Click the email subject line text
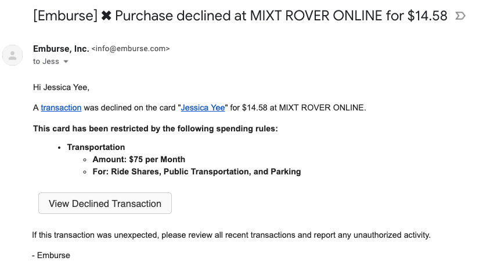Viewport: 483px width, 268px height. pos(240,16)
